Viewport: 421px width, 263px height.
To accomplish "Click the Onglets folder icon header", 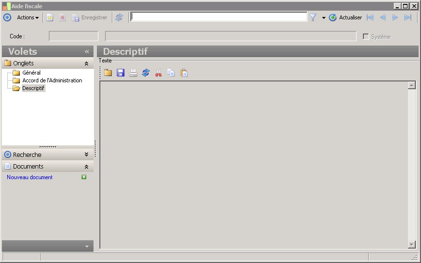I will 8,63.
